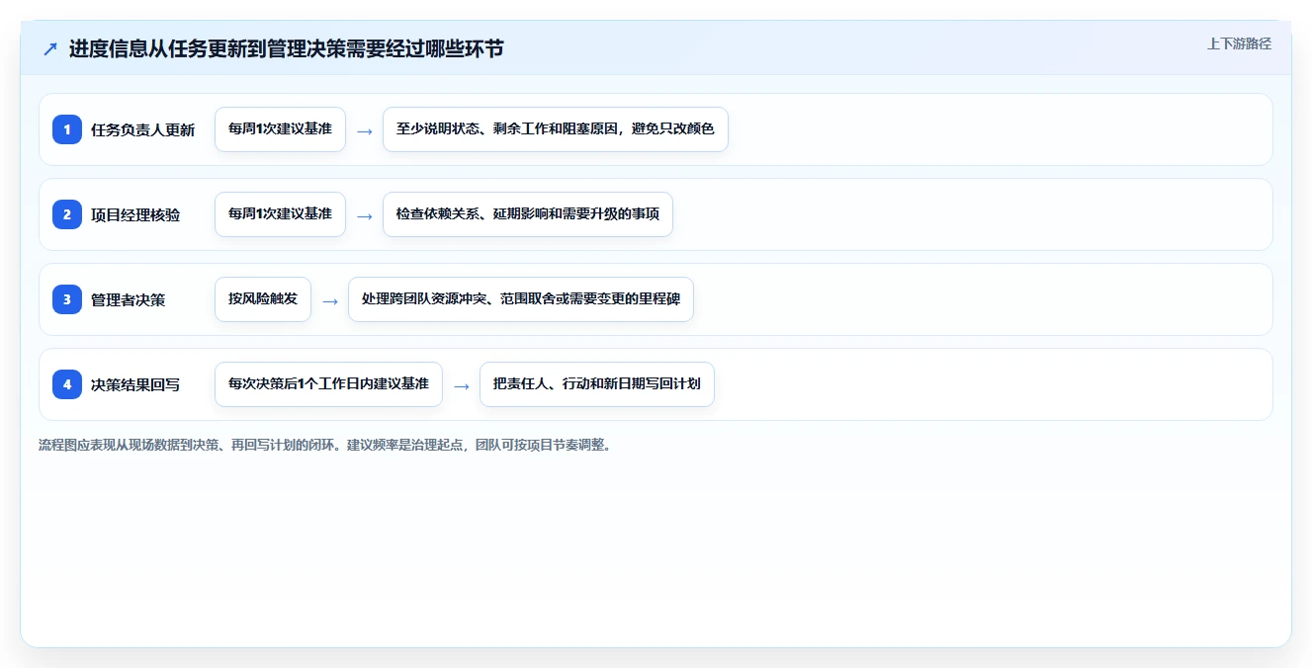Click the diagonal arrow icon beside the title
The image size is (1312, 668).
[x=50, y=49]
